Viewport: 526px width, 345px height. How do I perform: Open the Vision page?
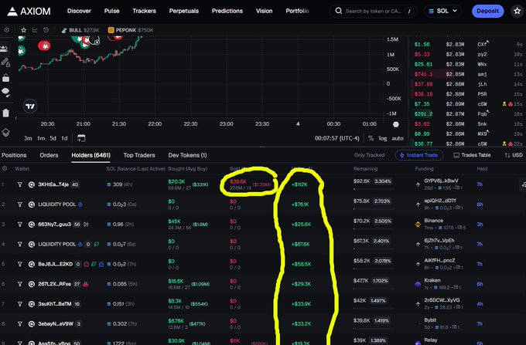tap(264, 11)
